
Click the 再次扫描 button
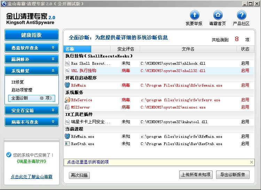pos(79,175)
